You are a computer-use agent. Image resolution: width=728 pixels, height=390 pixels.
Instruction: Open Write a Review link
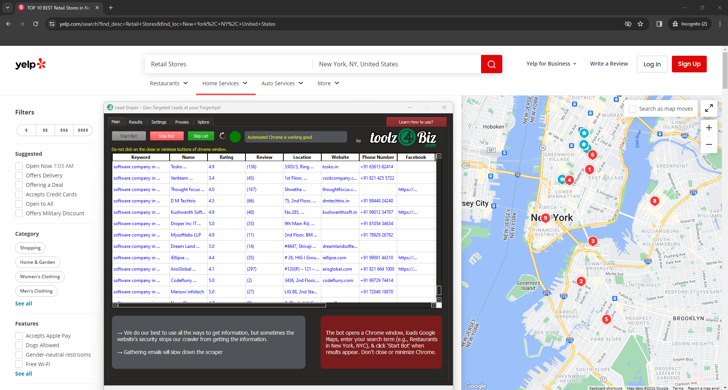609,64
